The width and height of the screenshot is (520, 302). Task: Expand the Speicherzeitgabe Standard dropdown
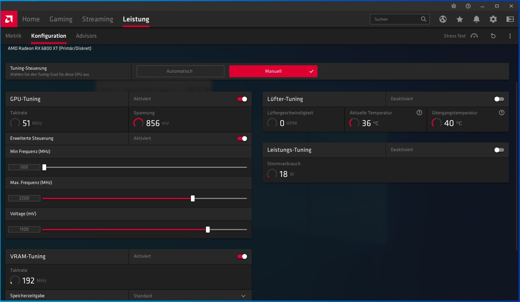[190, 296]
